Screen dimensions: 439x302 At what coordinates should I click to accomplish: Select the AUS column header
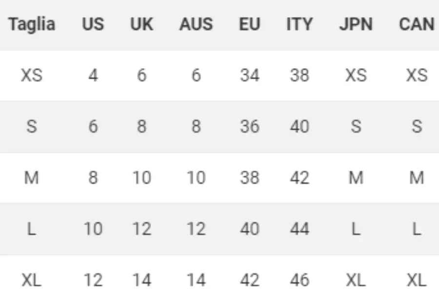tap(196, 24)
